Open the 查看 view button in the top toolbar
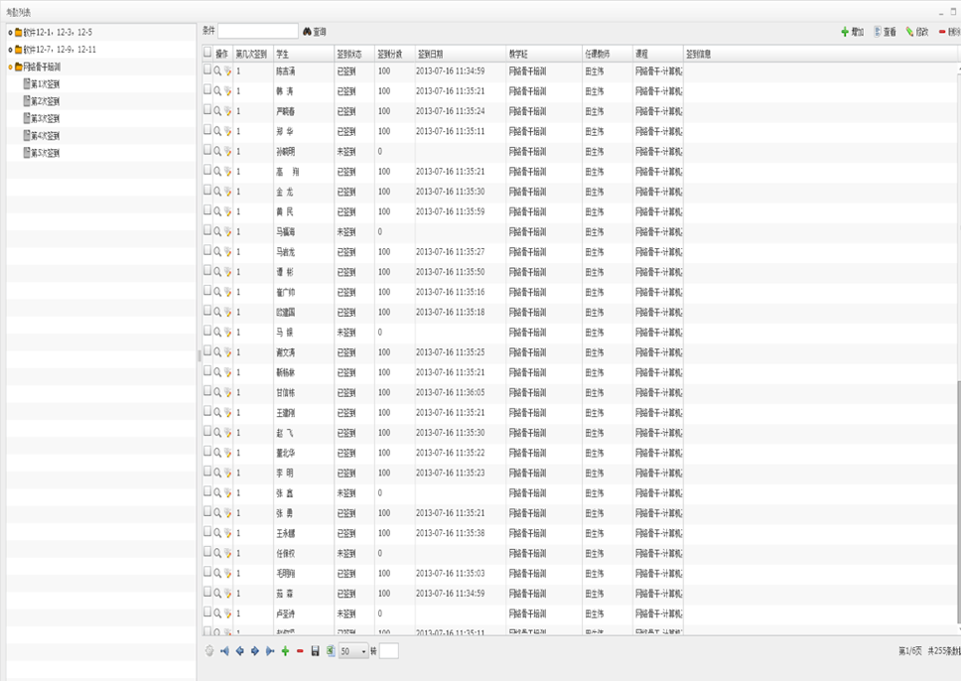The height and width of the screenshot is (681, 961). (x=885, y=32)
